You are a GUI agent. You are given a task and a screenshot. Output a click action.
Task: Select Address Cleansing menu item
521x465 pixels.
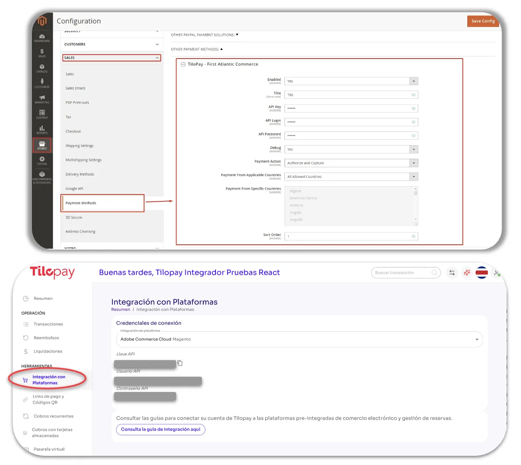pos(80,232)
